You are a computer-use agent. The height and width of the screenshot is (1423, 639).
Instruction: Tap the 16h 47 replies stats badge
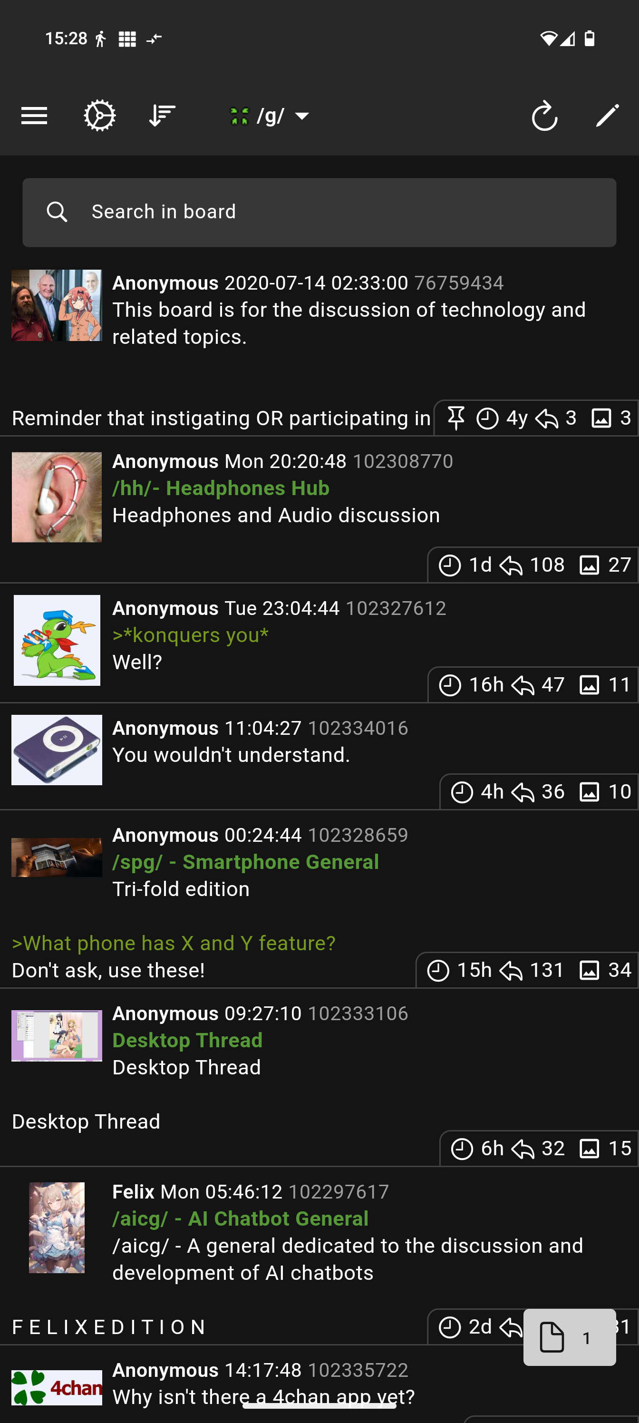pyautogui.click(x=533, y=685)
